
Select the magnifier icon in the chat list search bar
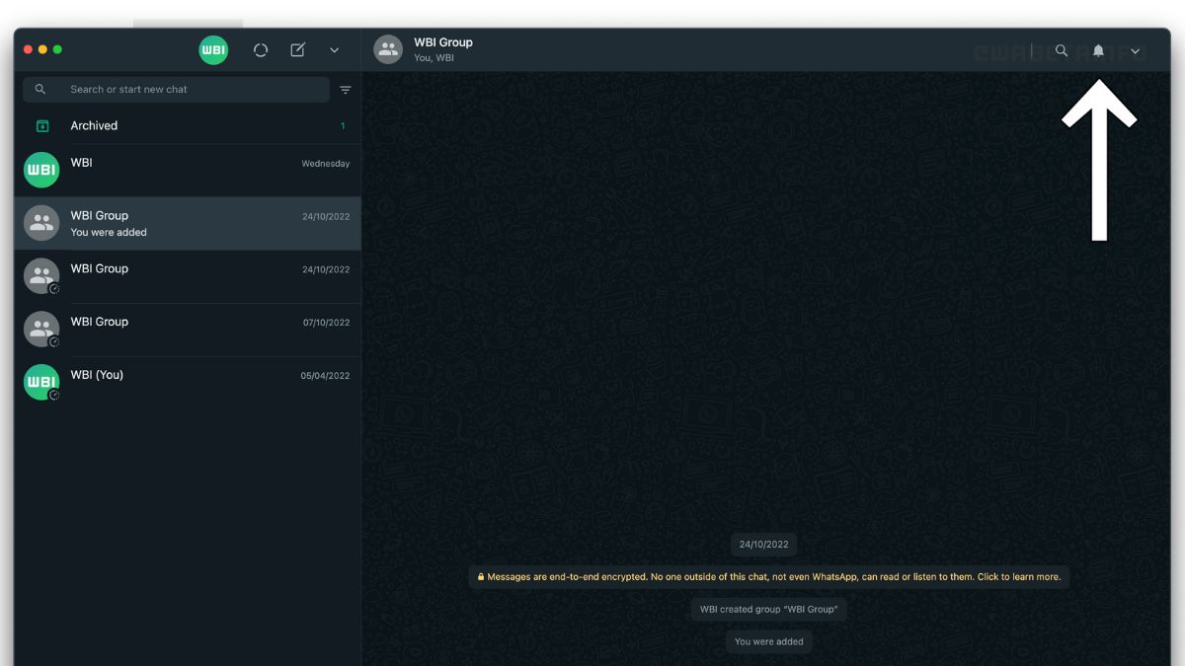tap(40, 89)
